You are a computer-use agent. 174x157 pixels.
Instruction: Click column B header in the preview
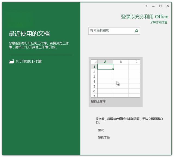tap(121, 62)
